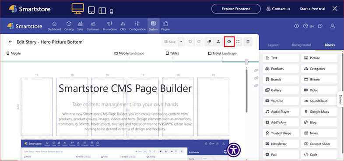Go back using the arrow beside Edit Story
This screenshot has height=161, width=344.
(11, 42)
